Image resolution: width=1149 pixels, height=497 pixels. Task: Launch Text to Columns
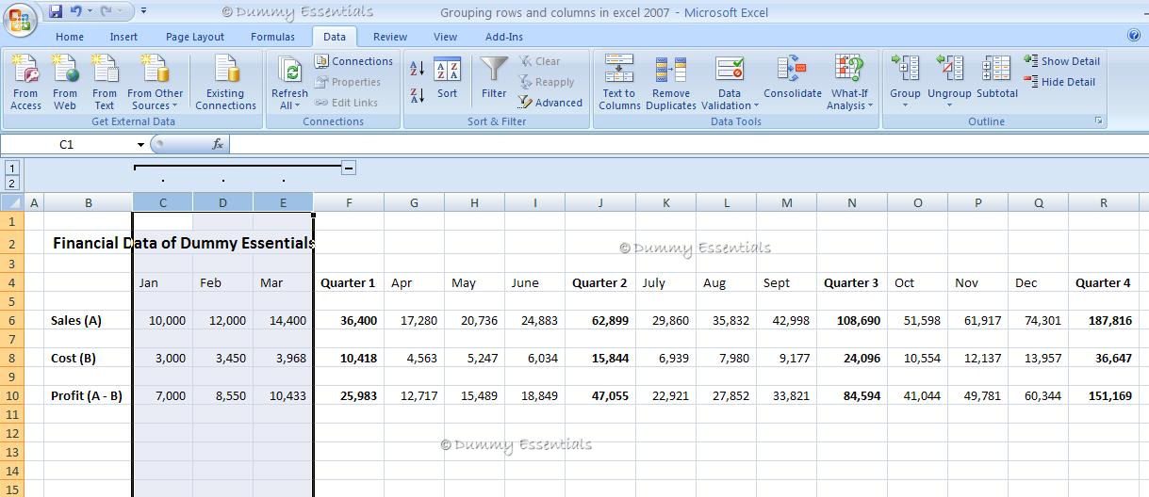click(619, 82)
